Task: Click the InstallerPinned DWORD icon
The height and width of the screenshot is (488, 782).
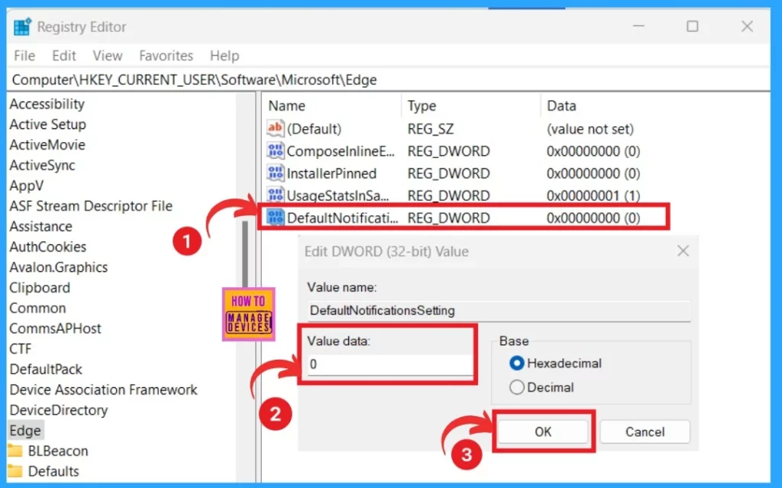Action: click(275, 173)
